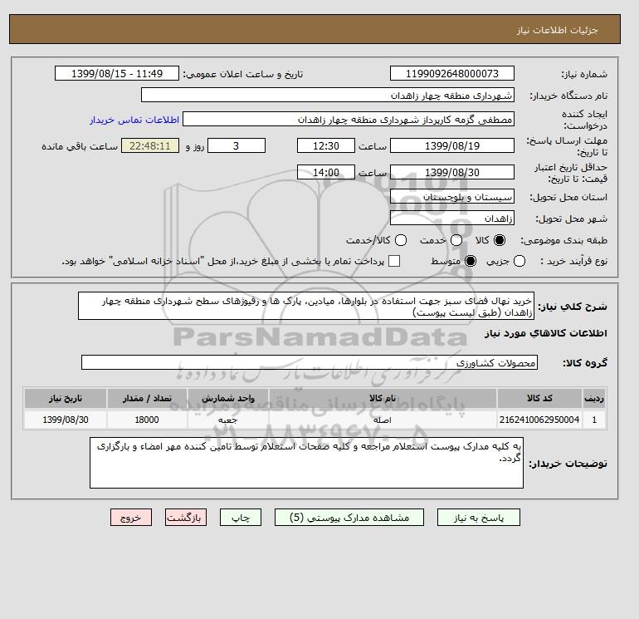Click the deadline time field 12:30
Screen dimensions: 639x619
[x=326, y=145]
